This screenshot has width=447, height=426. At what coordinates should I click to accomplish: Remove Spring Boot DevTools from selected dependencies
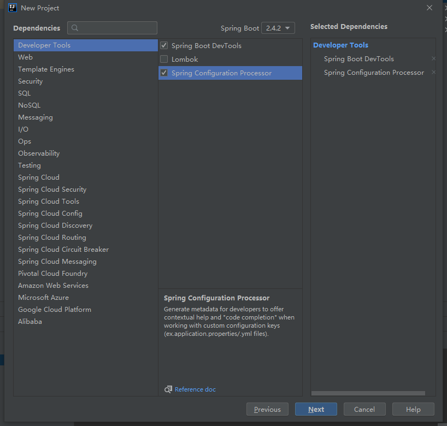[x=433, y=58]
